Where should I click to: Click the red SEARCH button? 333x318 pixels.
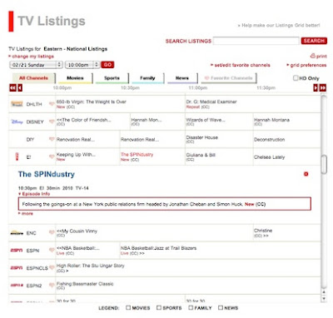click(x=314, y=41)
